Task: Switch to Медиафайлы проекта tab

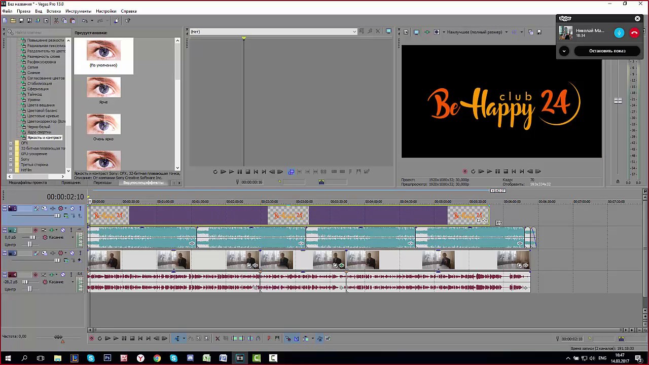Action: click(28, 182)
